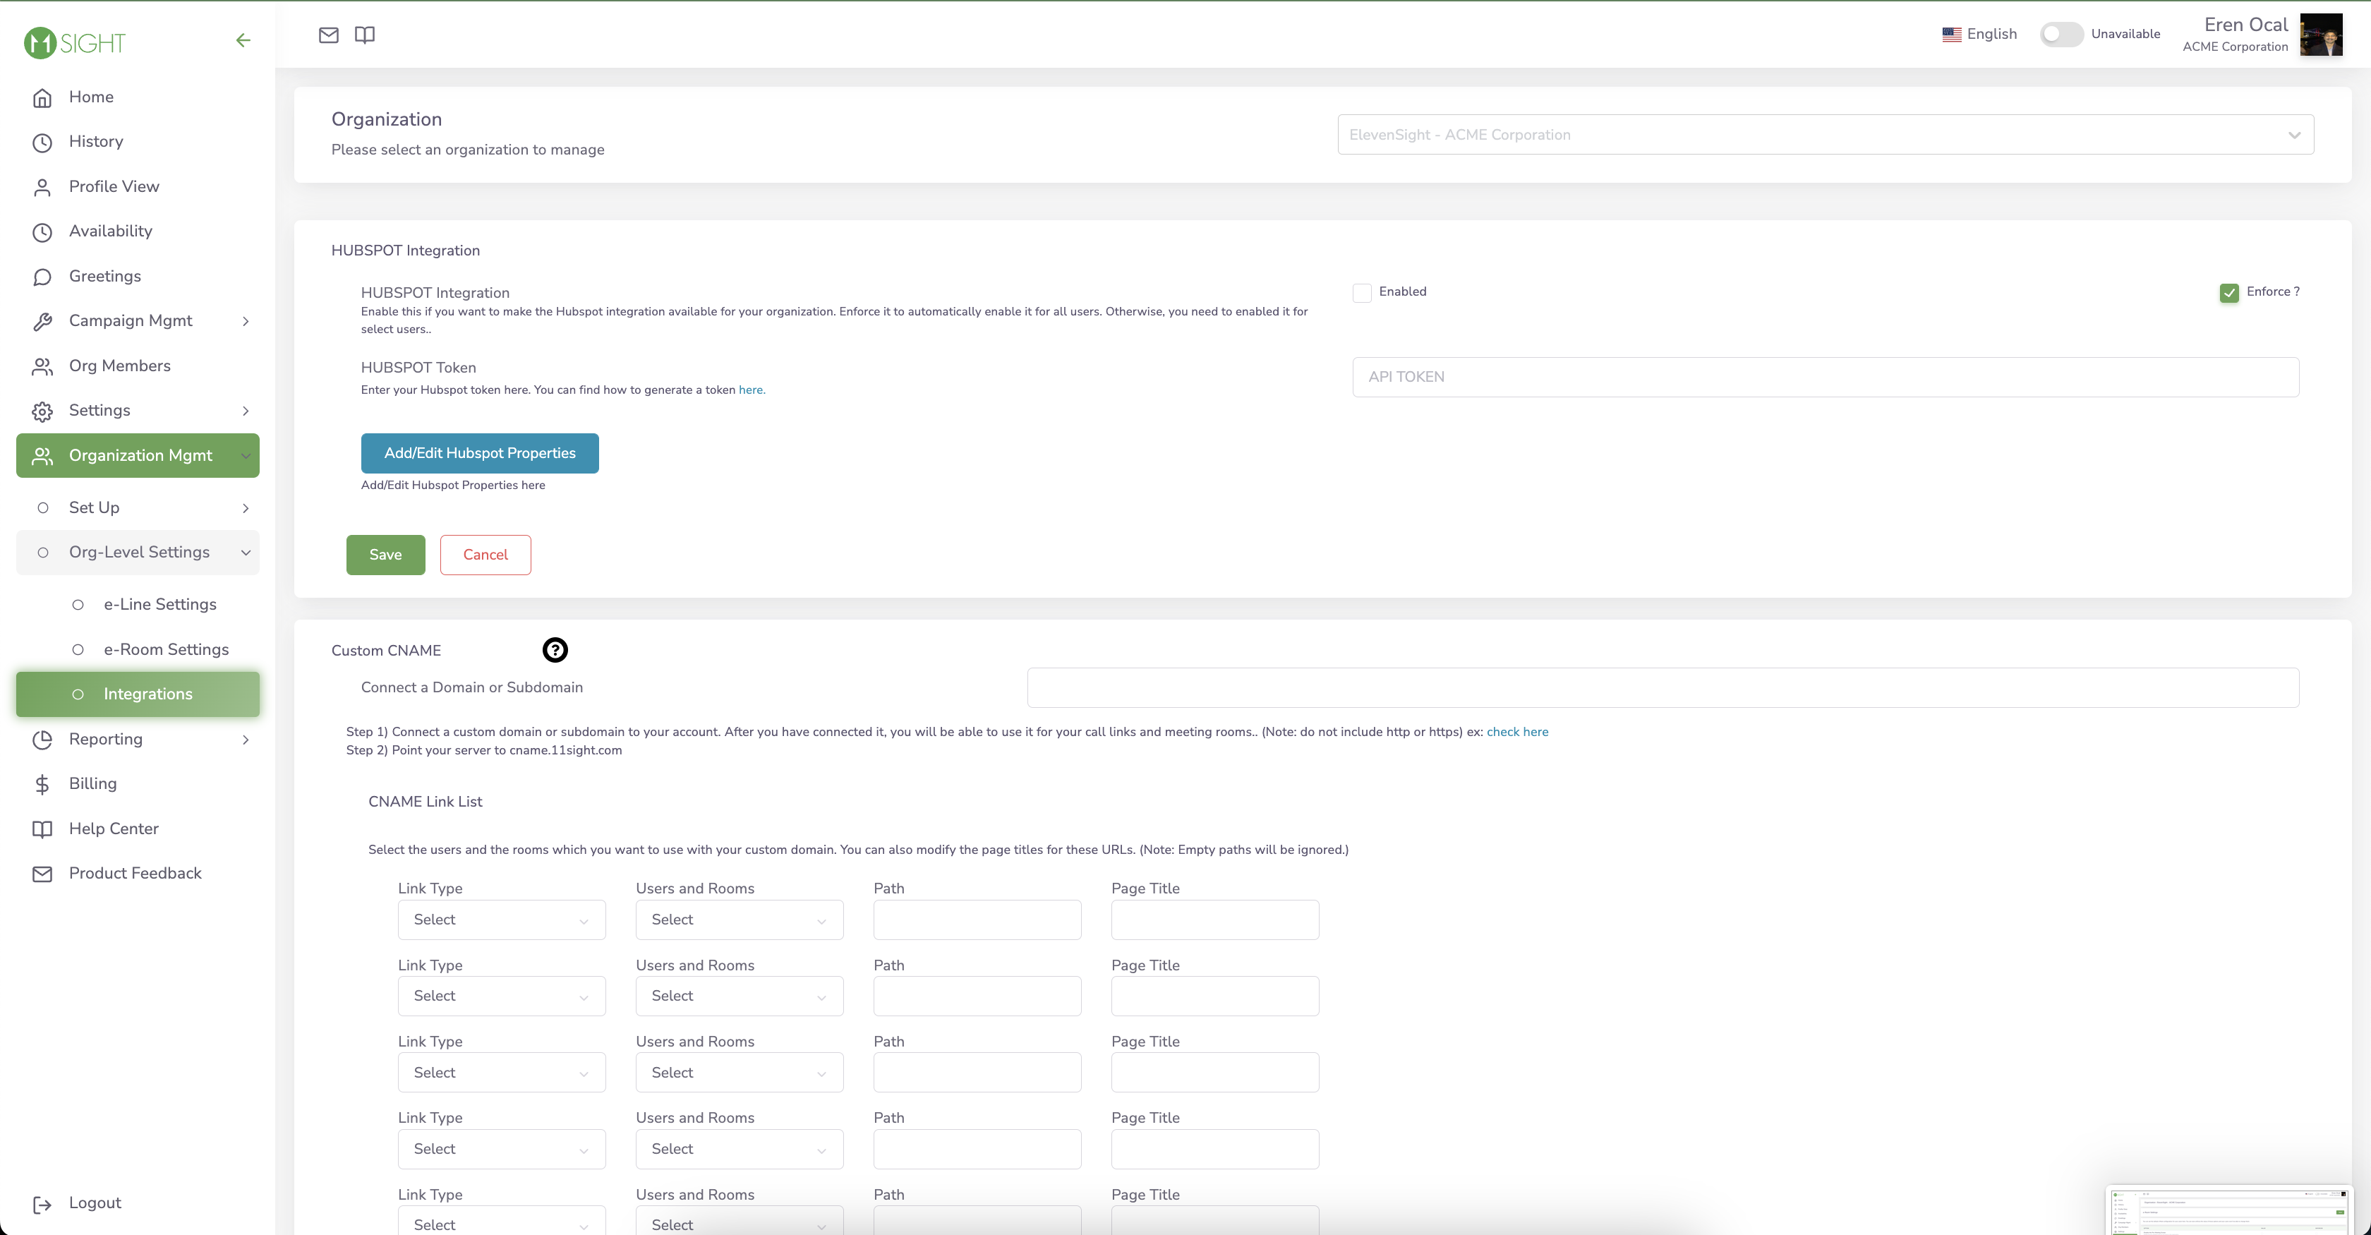Open fourth row Users and Rooms dropdown
This screenshot has height=1235, width=2371.
click(739, 1148)
